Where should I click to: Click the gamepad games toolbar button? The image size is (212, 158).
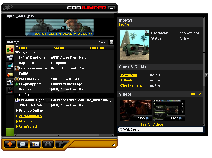[48, 144]
